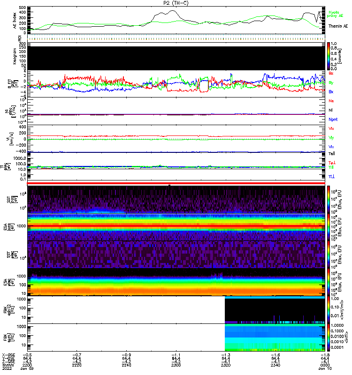352x375 pixels.
Task: Click the X-GSE value "-0.7"
Action: click(x=77, y=355)
